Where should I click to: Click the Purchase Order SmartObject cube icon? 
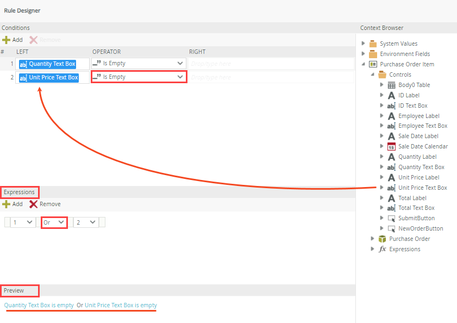point(382,239)
